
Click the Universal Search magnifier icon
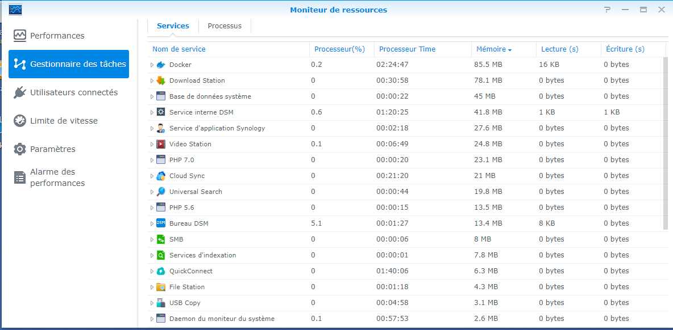(160, 192)
